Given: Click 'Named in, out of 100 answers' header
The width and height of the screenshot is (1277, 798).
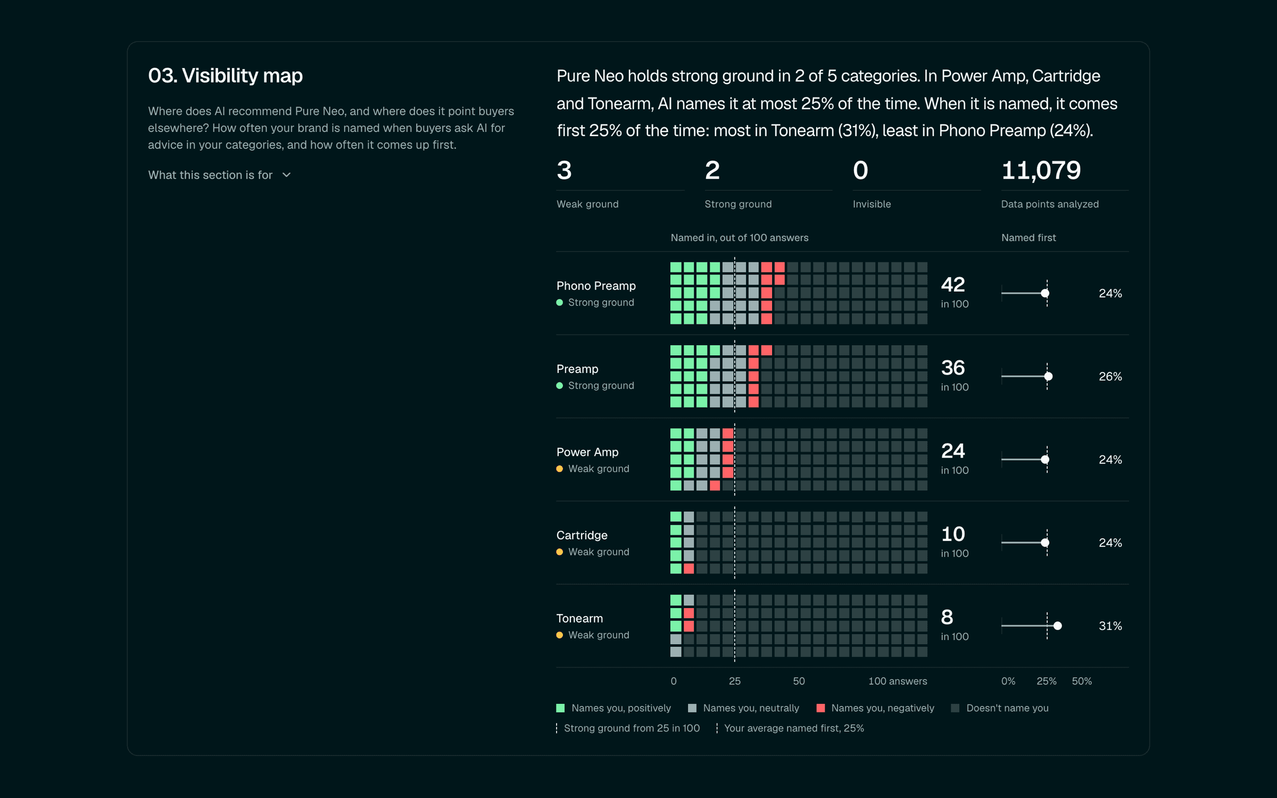Looking at the screenshot, I should pos(740,238).
